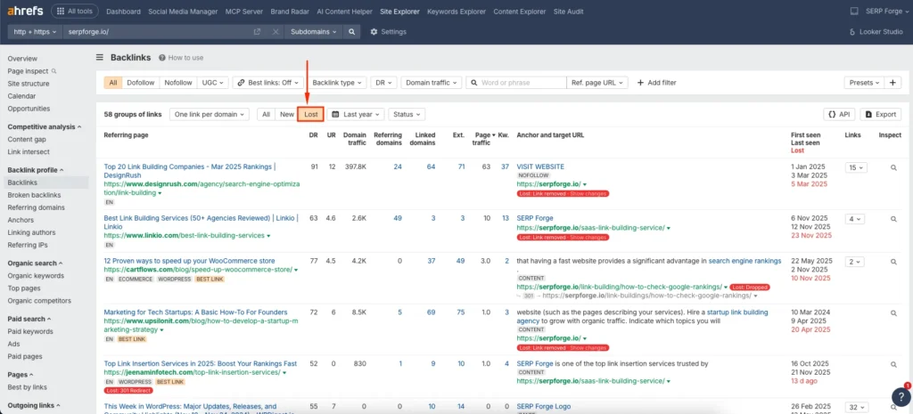Show New links only

click(x=286, y=115)
